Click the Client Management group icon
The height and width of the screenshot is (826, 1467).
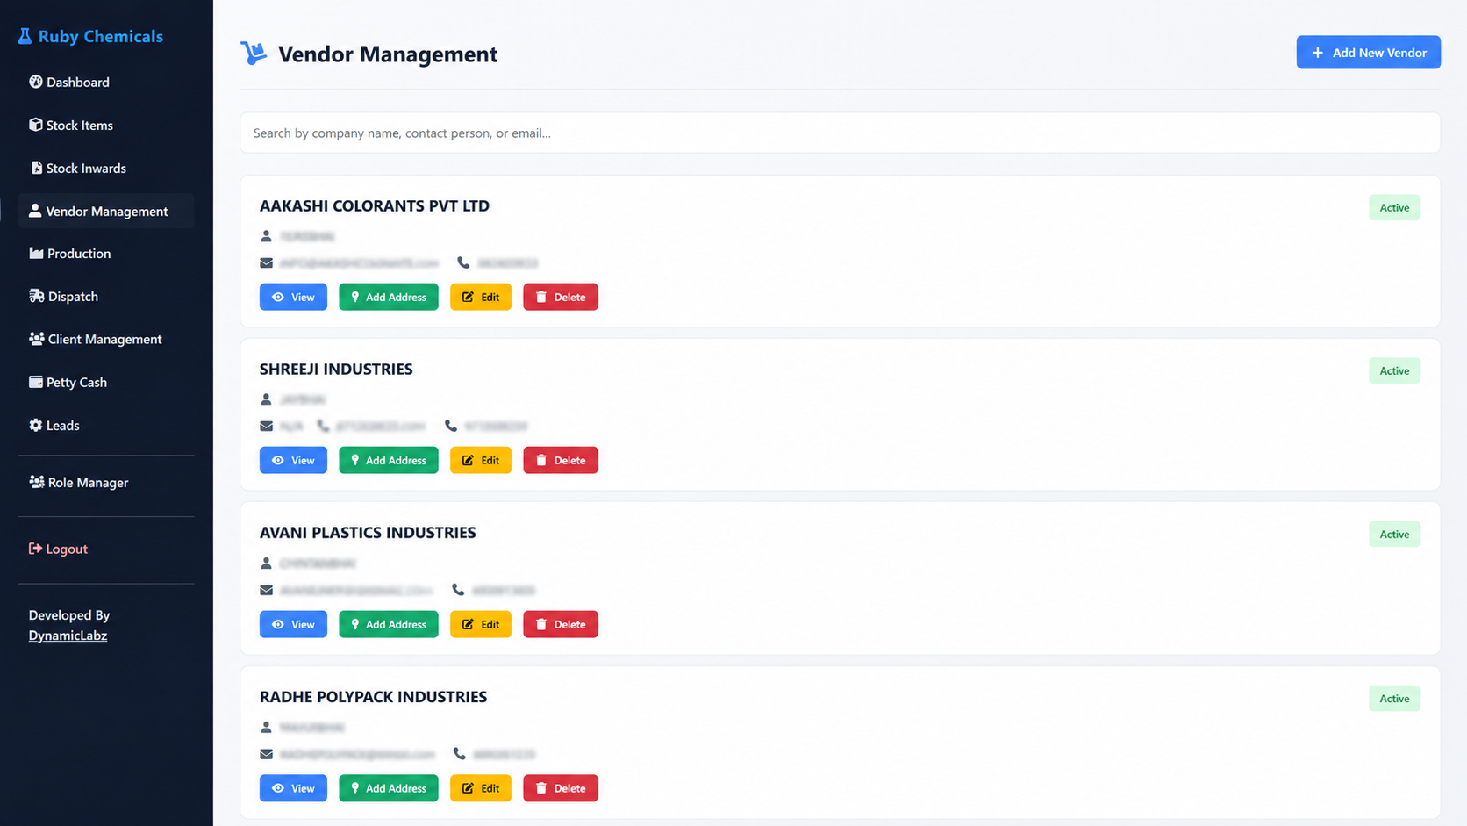(37, 339)
